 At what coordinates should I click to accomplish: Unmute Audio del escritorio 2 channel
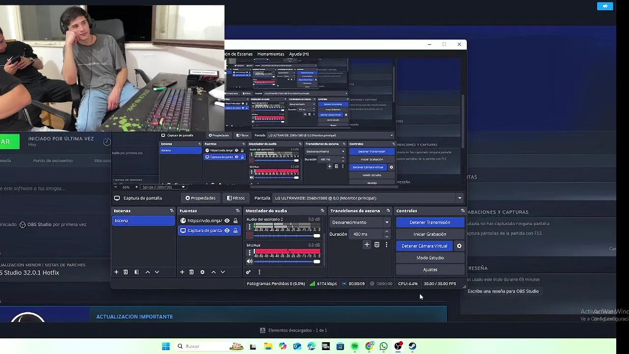click(x=250, y=236)
